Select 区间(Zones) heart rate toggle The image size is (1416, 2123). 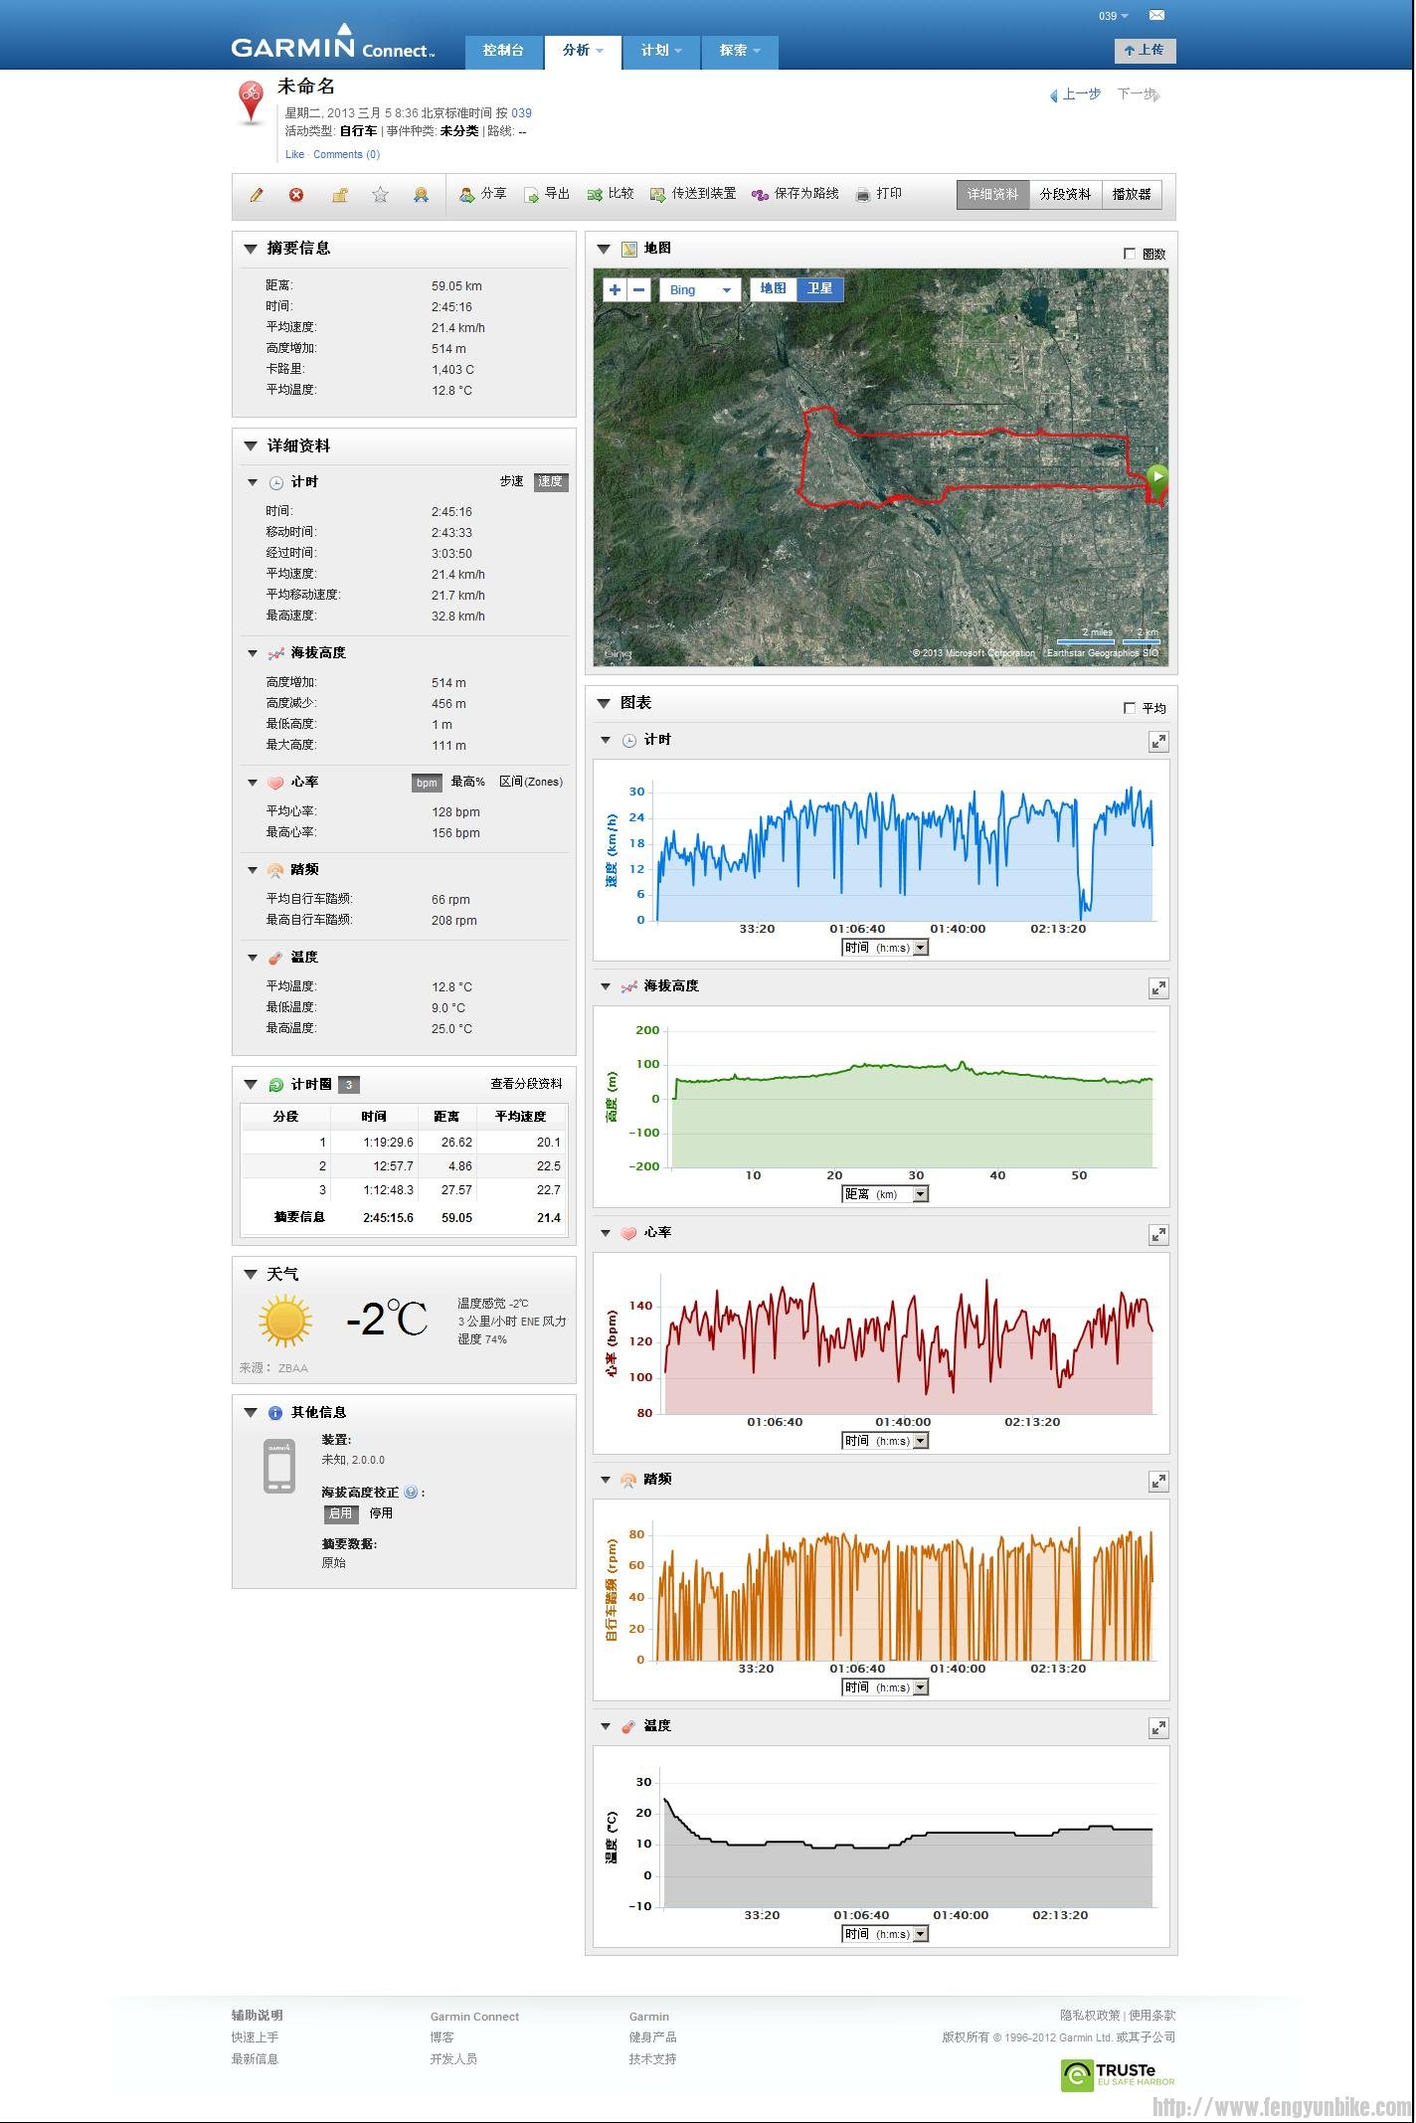pos(530,783)
